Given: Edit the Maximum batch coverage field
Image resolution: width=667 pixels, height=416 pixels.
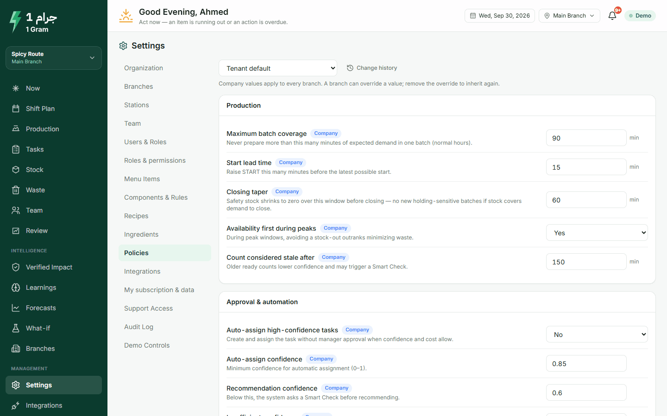Looking at the screenshot, I should point(586,138).
